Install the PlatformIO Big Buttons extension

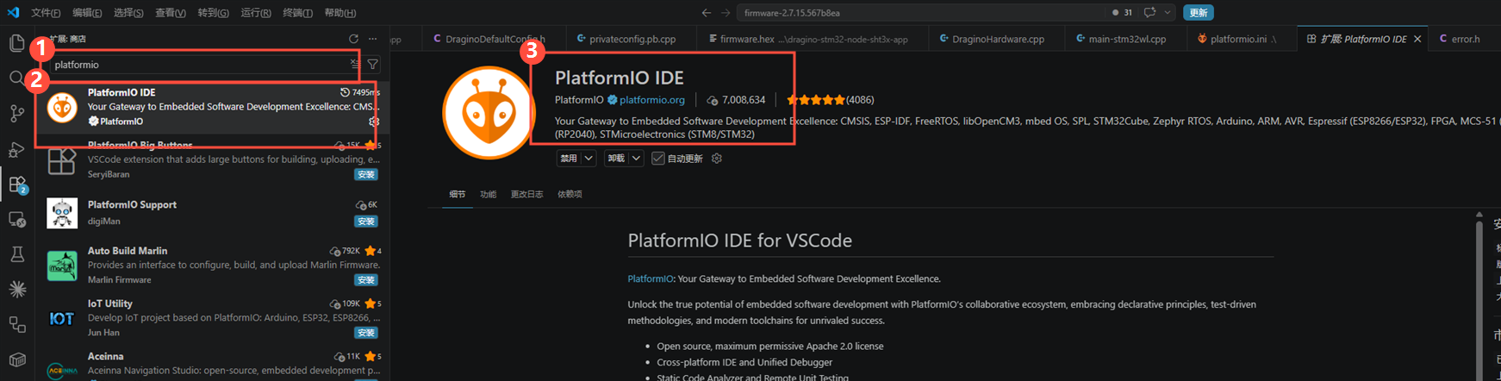tap(366, 174)
